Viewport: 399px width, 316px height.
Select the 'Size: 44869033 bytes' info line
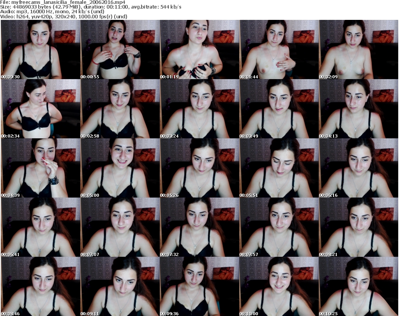90,7
